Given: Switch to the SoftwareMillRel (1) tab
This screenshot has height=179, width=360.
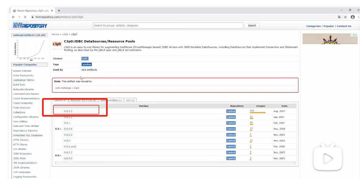Looking at the screenshot, I should [x=111, y=100].
